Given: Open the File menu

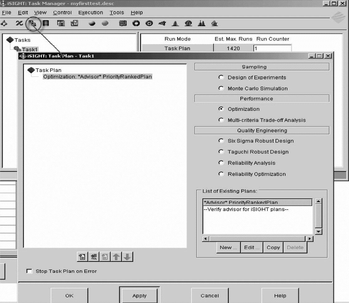Looking at the screenshot, I should [7, 13].
